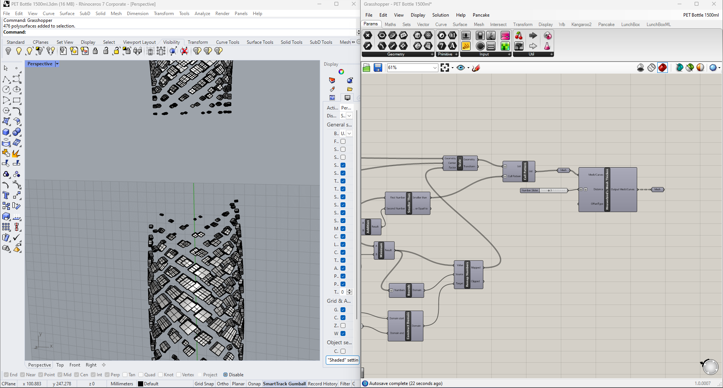Screen dimensions: 723x388
Task: Click the Hide Objects light bulb icon
Action: 8,51
